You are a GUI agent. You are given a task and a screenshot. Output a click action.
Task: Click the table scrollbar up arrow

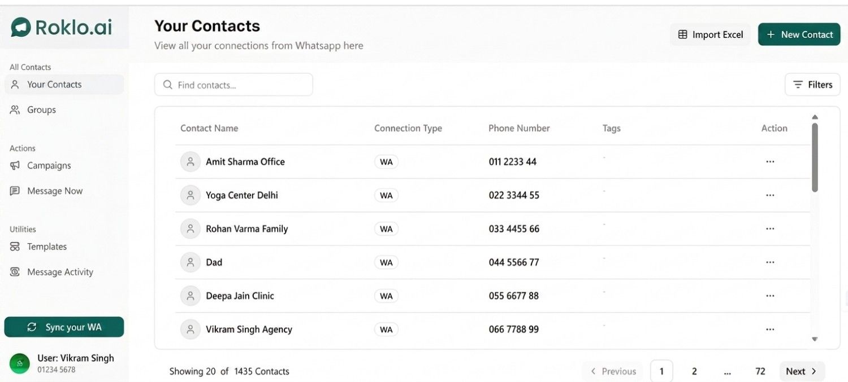click(x=815, y=117)
